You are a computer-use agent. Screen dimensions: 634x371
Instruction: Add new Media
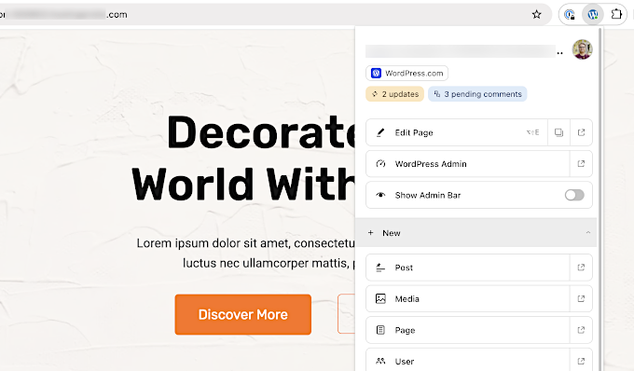[468, 298]
